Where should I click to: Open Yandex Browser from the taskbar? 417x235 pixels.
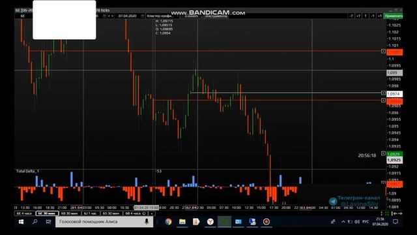pos(210,222)
